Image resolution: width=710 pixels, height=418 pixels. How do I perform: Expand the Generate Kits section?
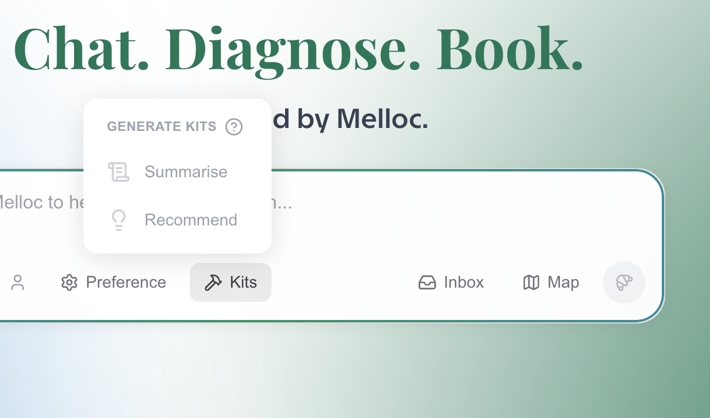tap(162, 126)
